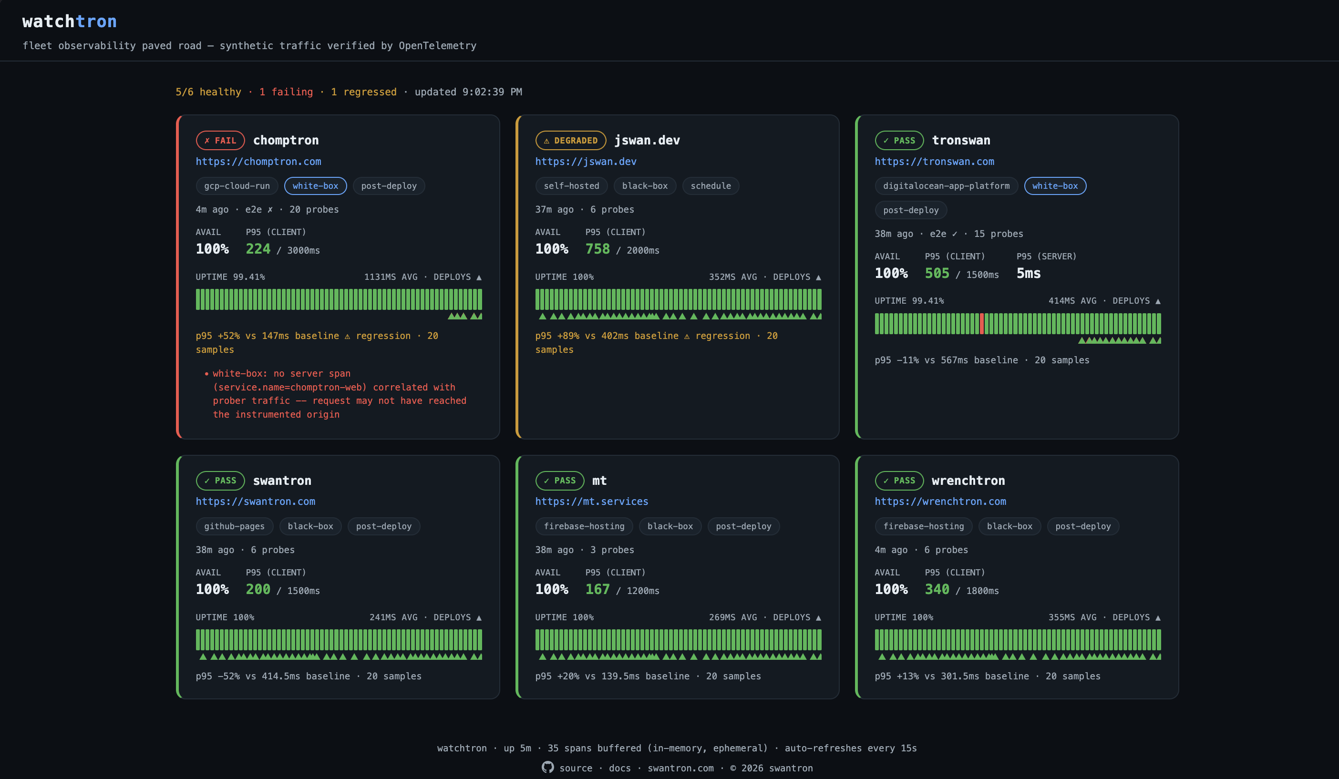Click the wrenchtron card title
The height and width of the screenshot is (779, 1339).
(968, 481)
